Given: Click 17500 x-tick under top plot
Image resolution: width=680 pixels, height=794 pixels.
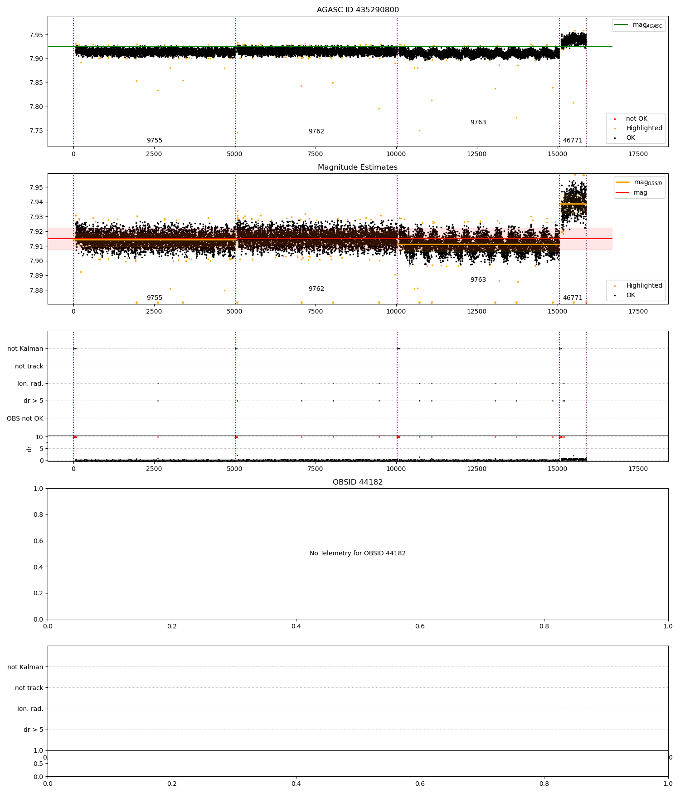Looking at the screenshot, I should (x=638, y=154).
